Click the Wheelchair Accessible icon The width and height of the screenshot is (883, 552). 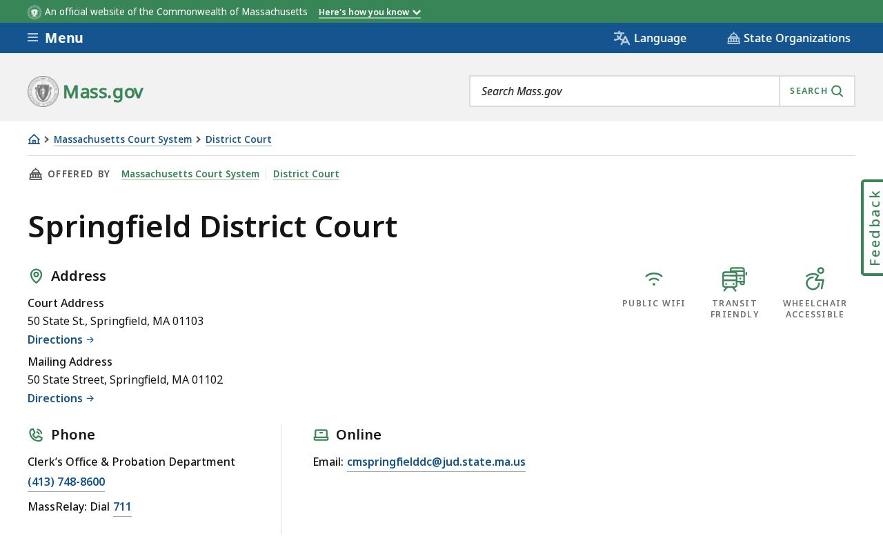point(815,279)
